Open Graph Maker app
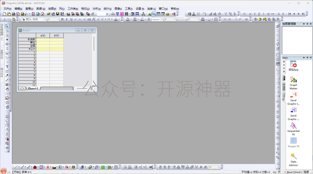 [x=293, y=83]
